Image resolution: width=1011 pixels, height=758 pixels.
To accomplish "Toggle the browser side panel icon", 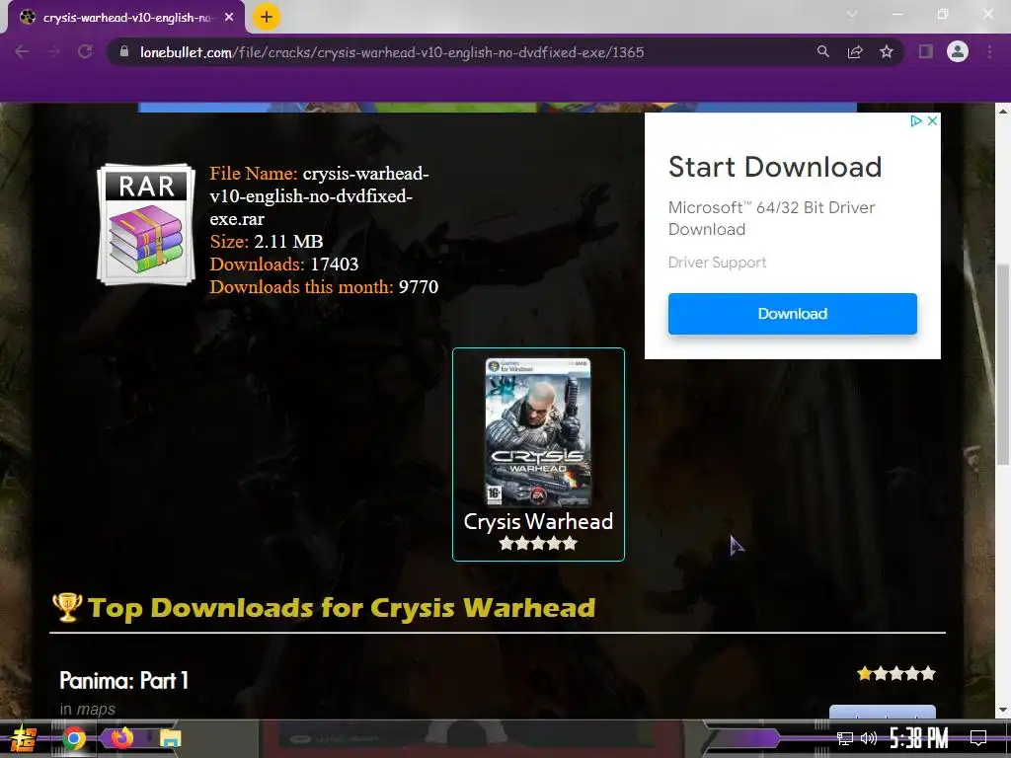I will click(926, 51).
